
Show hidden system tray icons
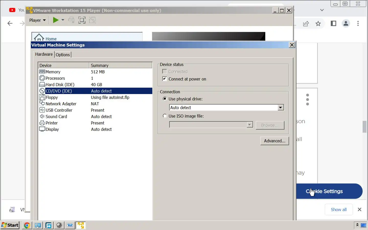[357, 225]
